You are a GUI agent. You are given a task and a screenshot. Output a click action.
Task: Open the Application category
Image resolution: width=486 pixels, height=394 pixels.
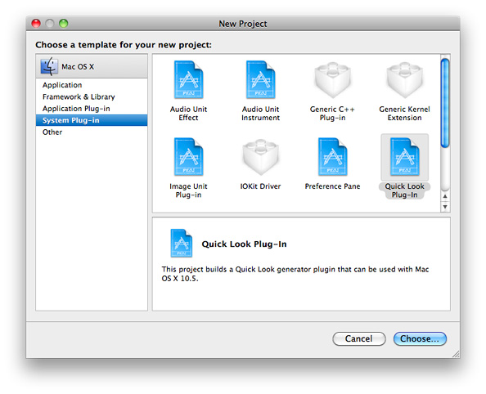92,85
